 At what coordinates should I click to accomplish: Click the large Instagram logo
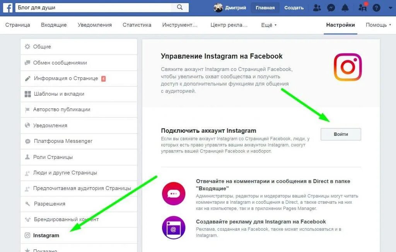348,67
